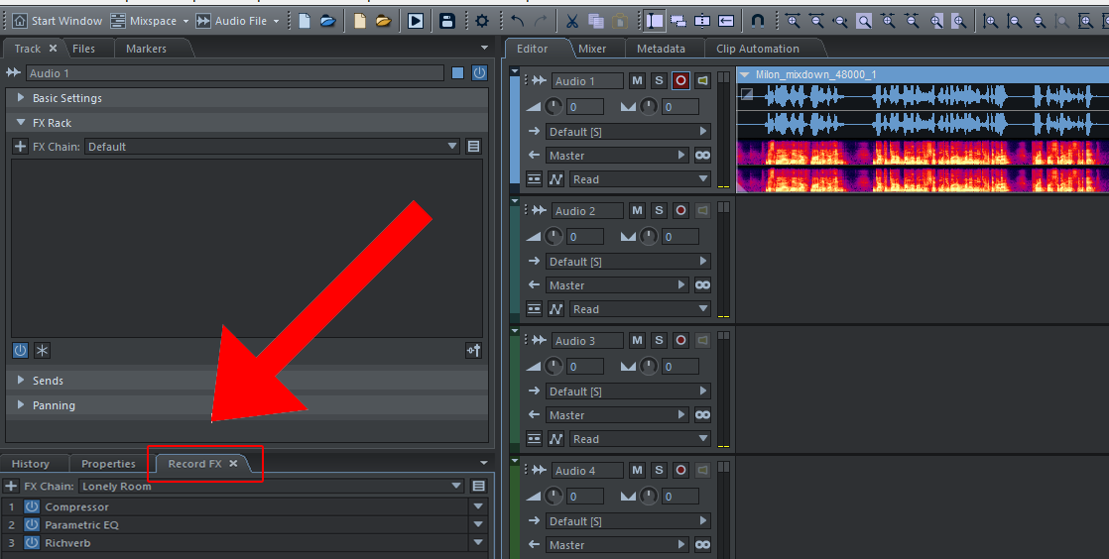The height and width of the screenshot is (559, 1109).
Task: Click the play preview icon in toolbar
Action: (416, 21)
